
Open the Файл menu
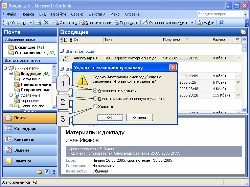pyautogui.click(x=12, y=14)
